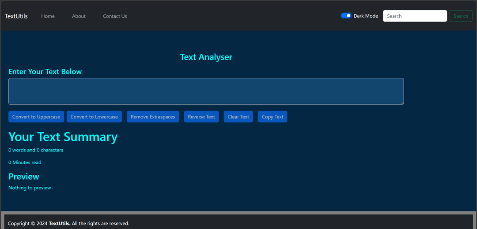The height and width of the screenshot is (229, 477).
Task: Click the Your Text Summary heading
Action: (63, 137)
